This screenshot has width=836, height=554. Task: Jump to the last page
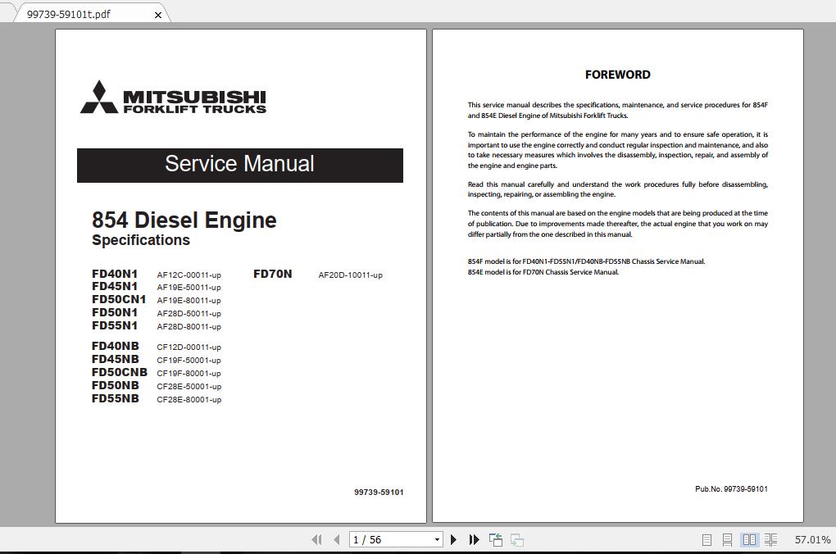pos(474,540)
